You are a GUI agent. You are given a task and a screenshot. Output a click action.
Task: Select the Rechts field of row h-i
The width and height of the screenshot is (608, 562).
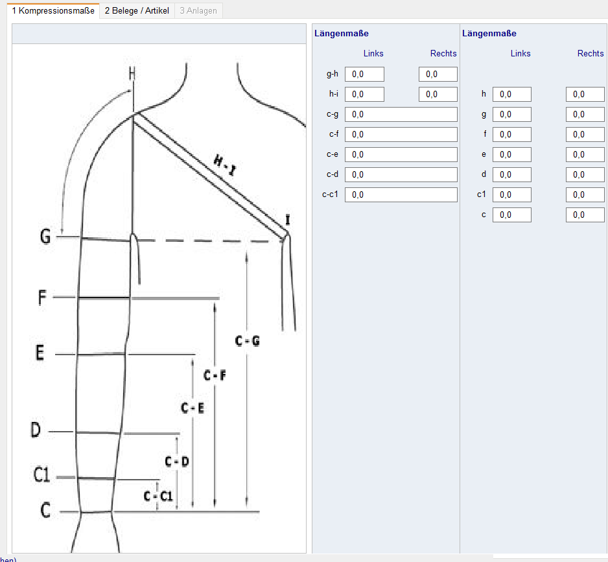tap(438, 95)
